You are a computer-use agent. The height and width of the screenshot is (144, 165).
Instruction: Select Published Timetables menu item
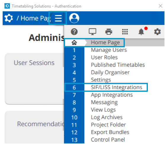[118, 65]
